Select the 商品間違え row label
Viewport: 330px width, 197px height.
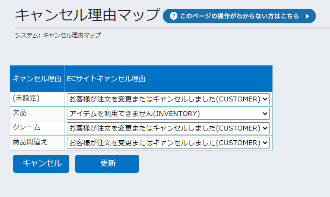click(30, 142)
